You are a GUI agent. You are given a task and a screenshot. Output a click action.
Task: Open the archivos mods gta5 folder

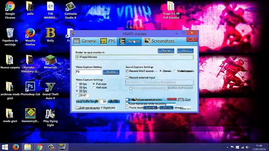point(10,91)
